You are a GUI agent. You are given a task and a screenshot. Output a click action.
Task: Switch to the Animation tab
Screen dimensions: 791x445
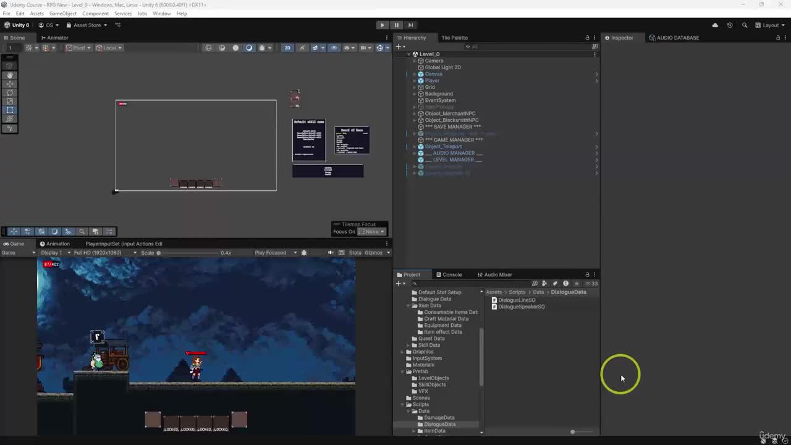[x=54, y=244]
